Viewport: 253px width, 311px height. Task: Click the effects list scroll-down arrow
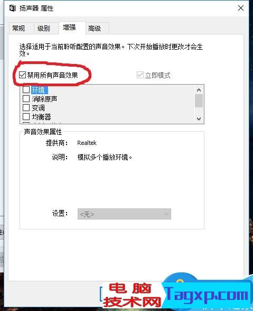(199, 118)
